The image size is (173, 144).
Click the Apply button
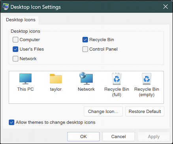tap(154, 137)
